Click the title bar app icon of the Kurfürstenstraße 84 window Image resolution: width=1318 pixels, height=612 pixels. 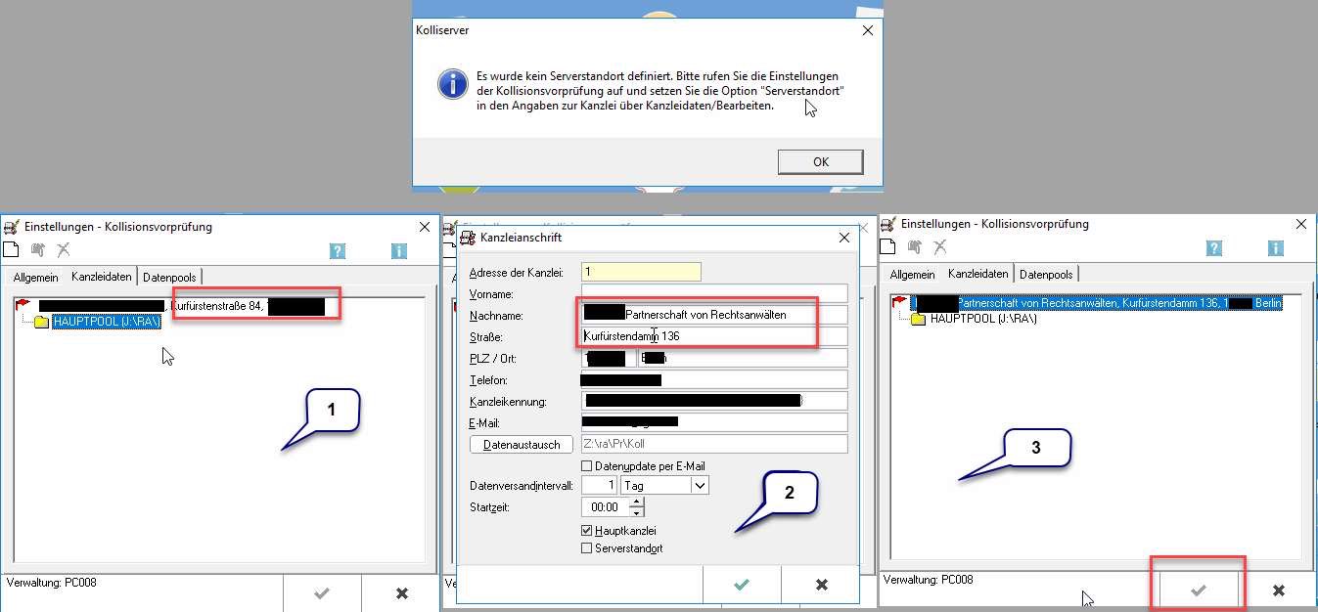(x=11, y=227)
